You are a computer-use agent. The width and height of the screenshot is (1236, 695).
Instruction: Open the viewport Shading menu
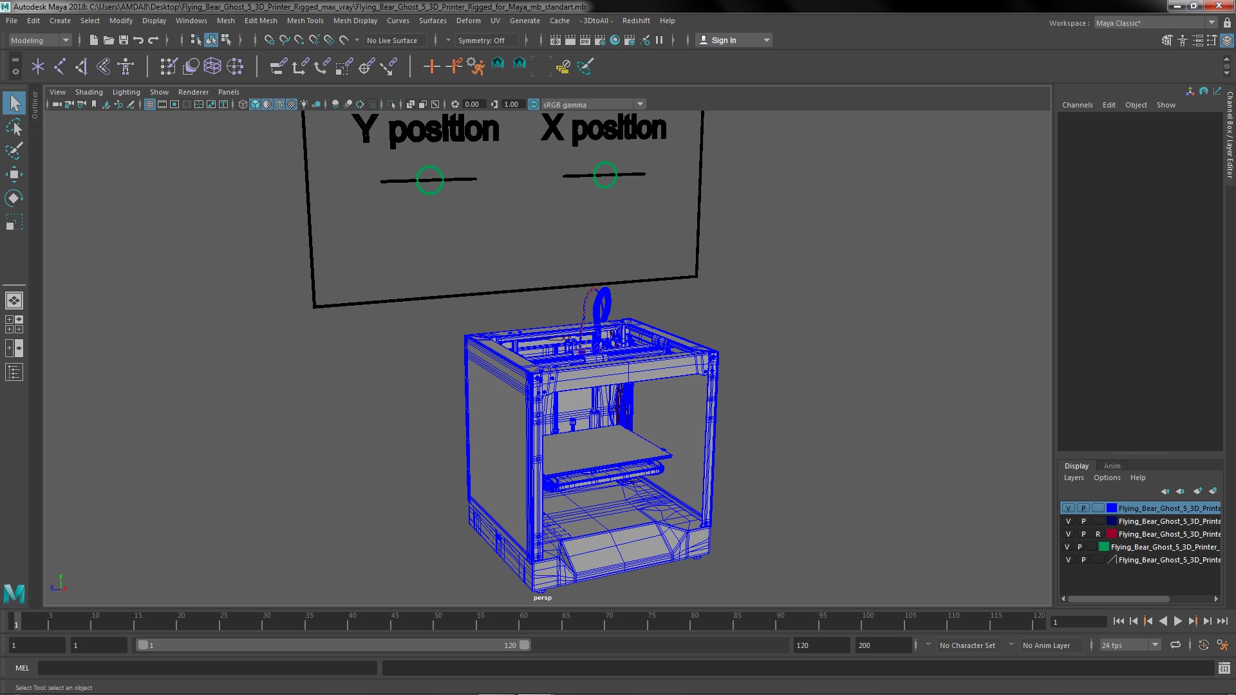pos(89,92)
